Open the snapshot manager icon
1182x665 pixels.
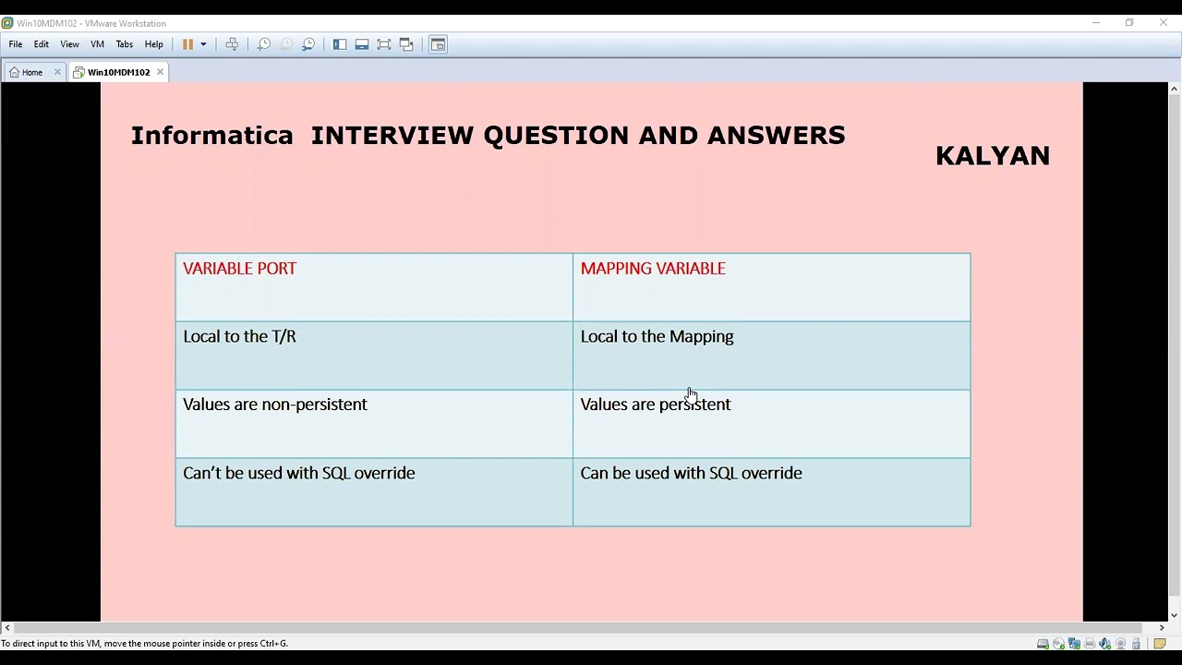pyautogui.click(x=308, y=44)
